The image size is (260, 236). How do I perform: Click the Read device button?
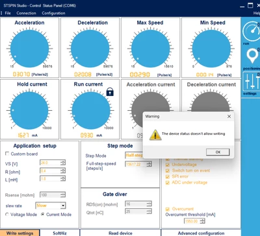click(120, 233)
